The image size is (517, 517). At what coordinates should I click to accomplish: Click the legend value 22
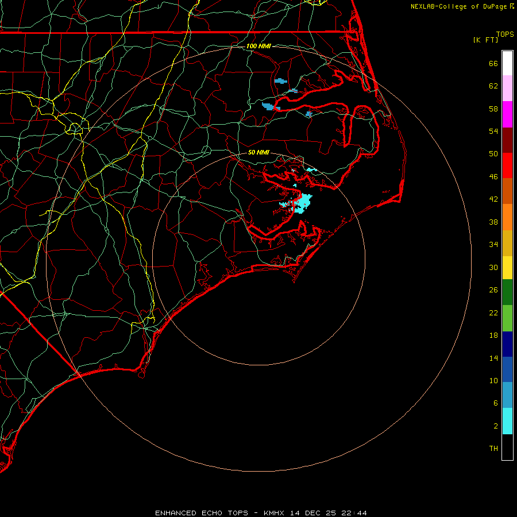tap(493, 312)
